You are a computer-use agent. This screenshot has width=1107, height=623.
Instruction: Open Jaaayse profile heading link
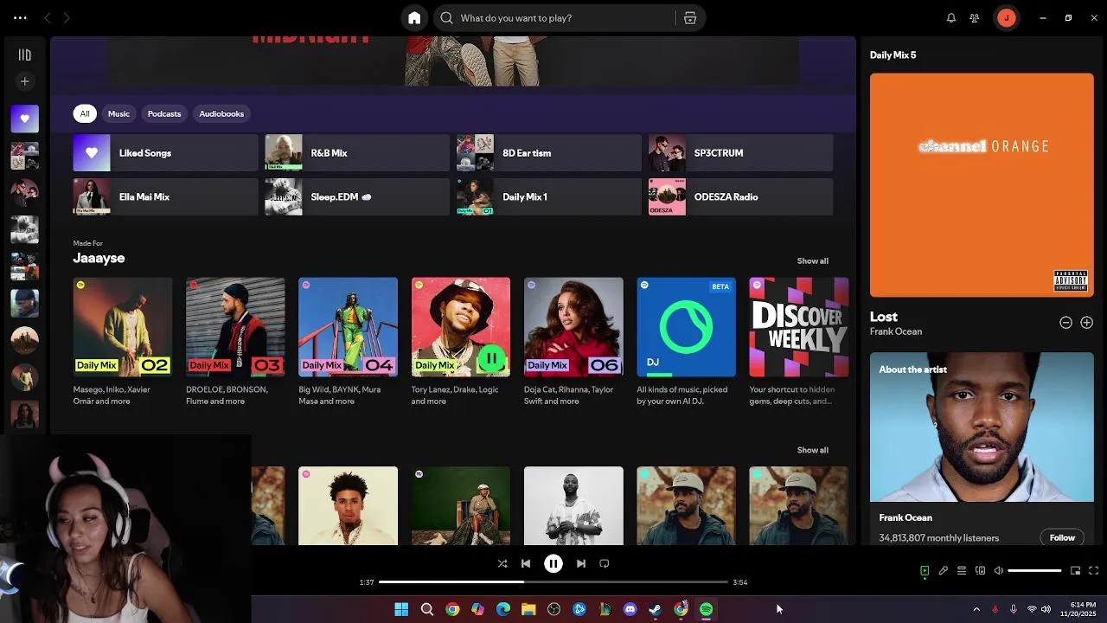(99, 259)
